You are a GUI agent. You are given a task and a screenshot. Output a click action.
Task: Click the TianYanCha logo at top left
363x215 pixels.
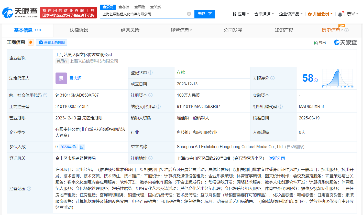coord(20,13)
